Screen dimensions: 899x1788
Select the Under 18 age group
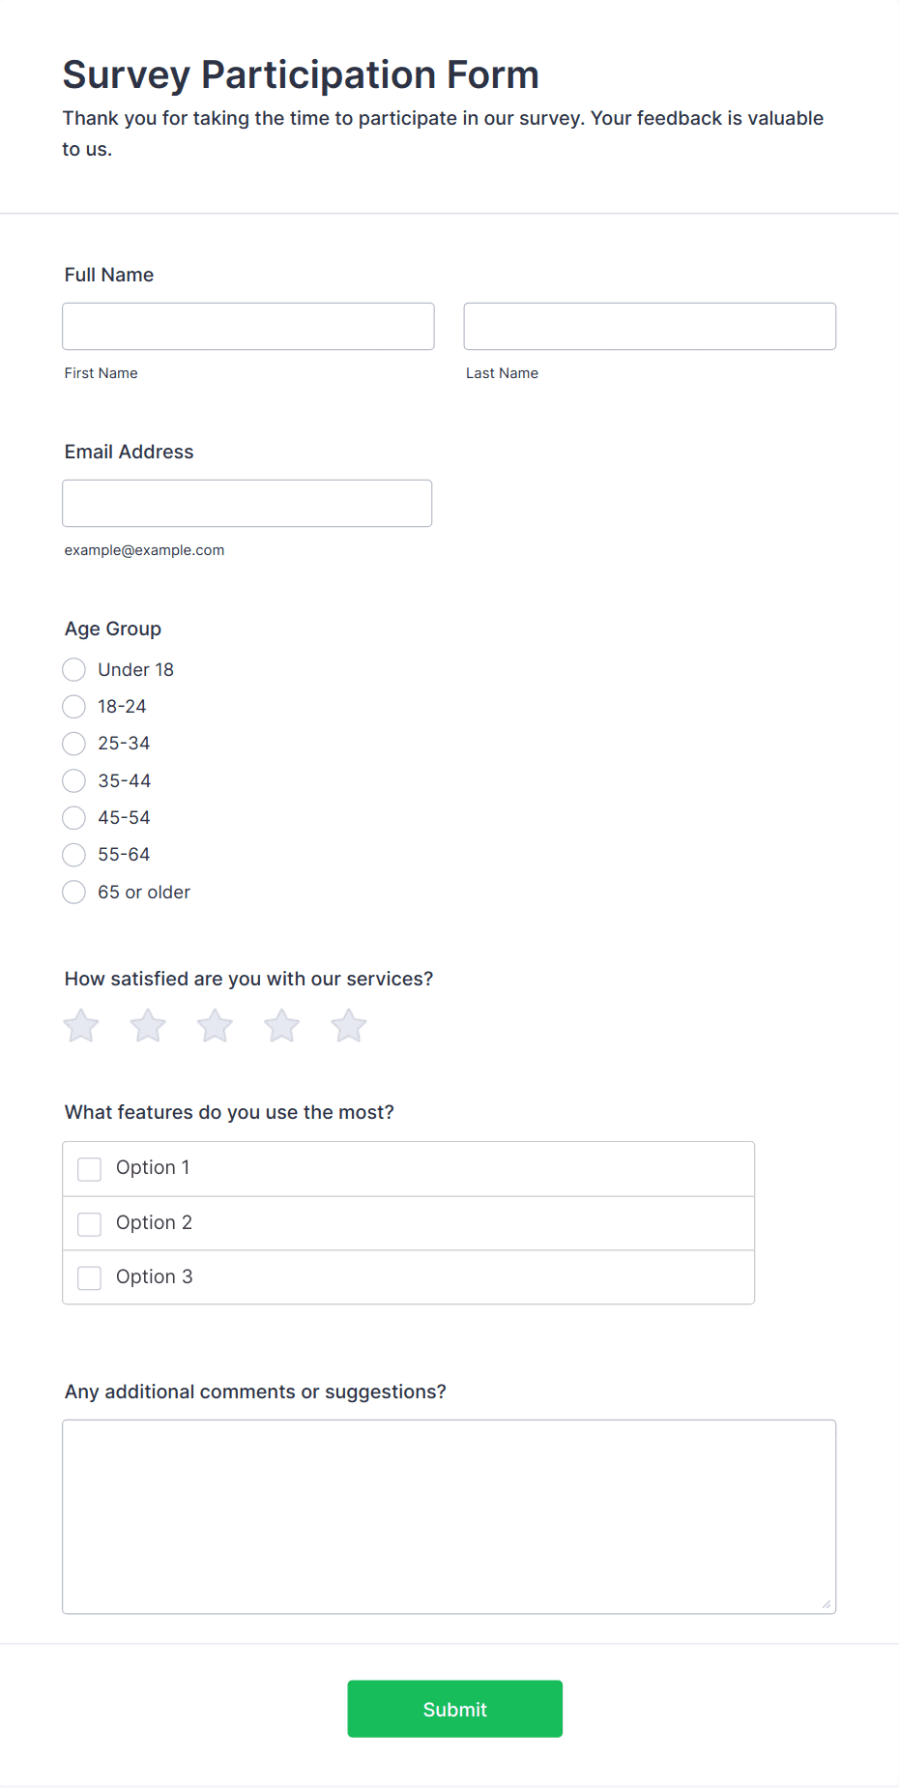73,669
